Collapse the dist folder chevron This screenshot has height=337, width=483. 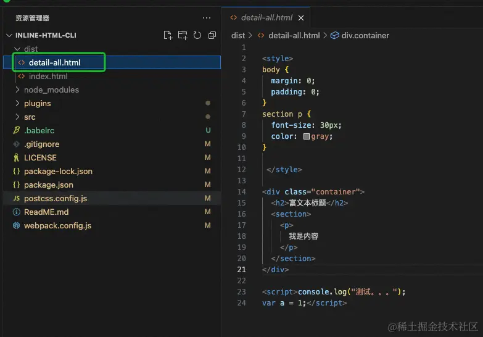coord(17,49)
